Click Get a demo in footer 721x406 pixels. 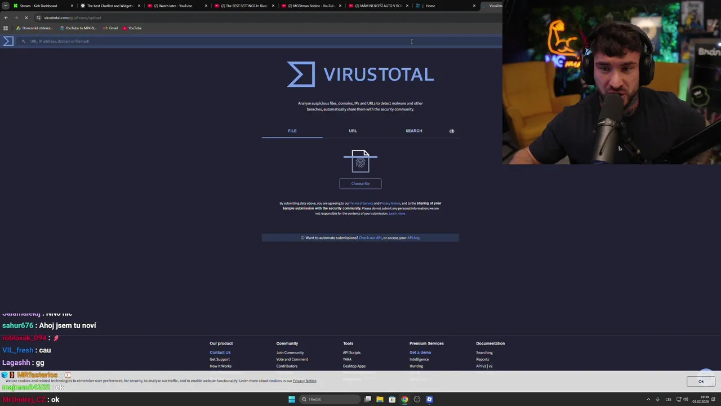420,352
